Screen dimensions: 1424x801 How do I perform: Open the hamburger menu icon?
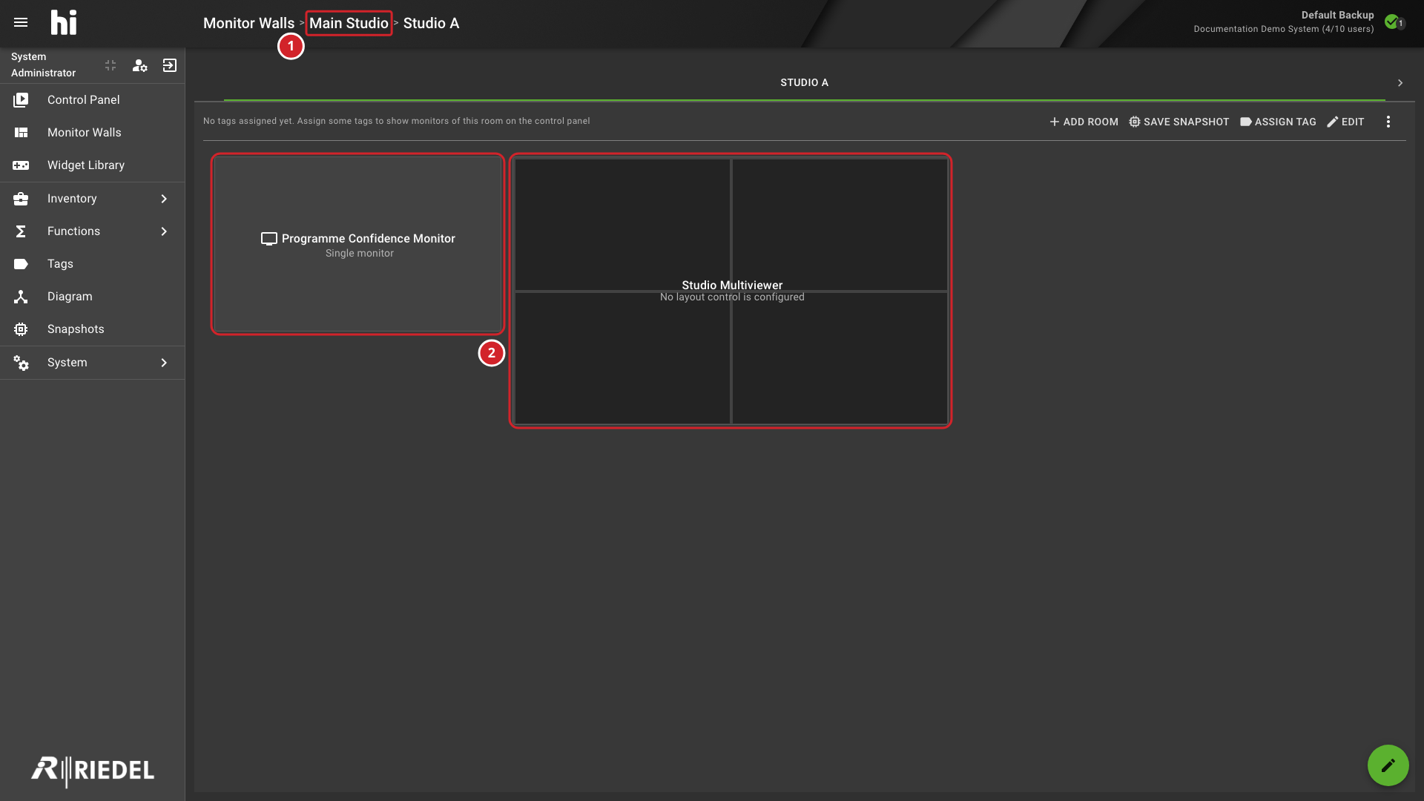coord(21,22)
